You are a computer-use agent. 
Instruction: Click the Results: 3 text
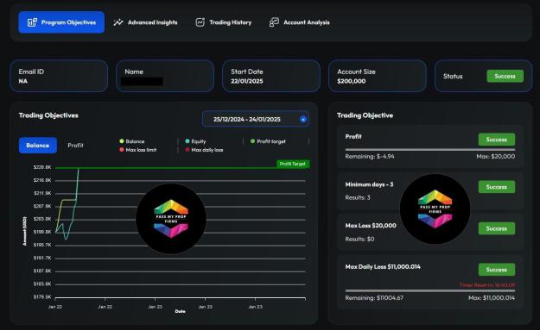point(358,197)
